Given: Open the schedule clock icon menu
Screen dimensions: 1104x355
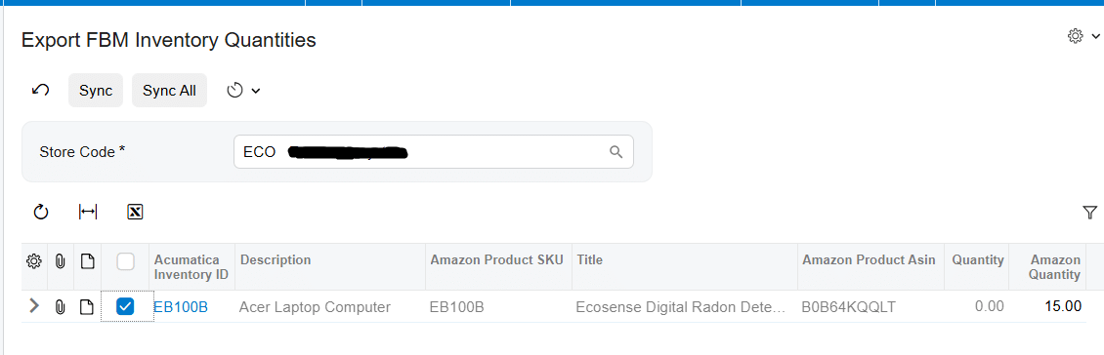Looking at the screenshot, I should click(243, 91).
